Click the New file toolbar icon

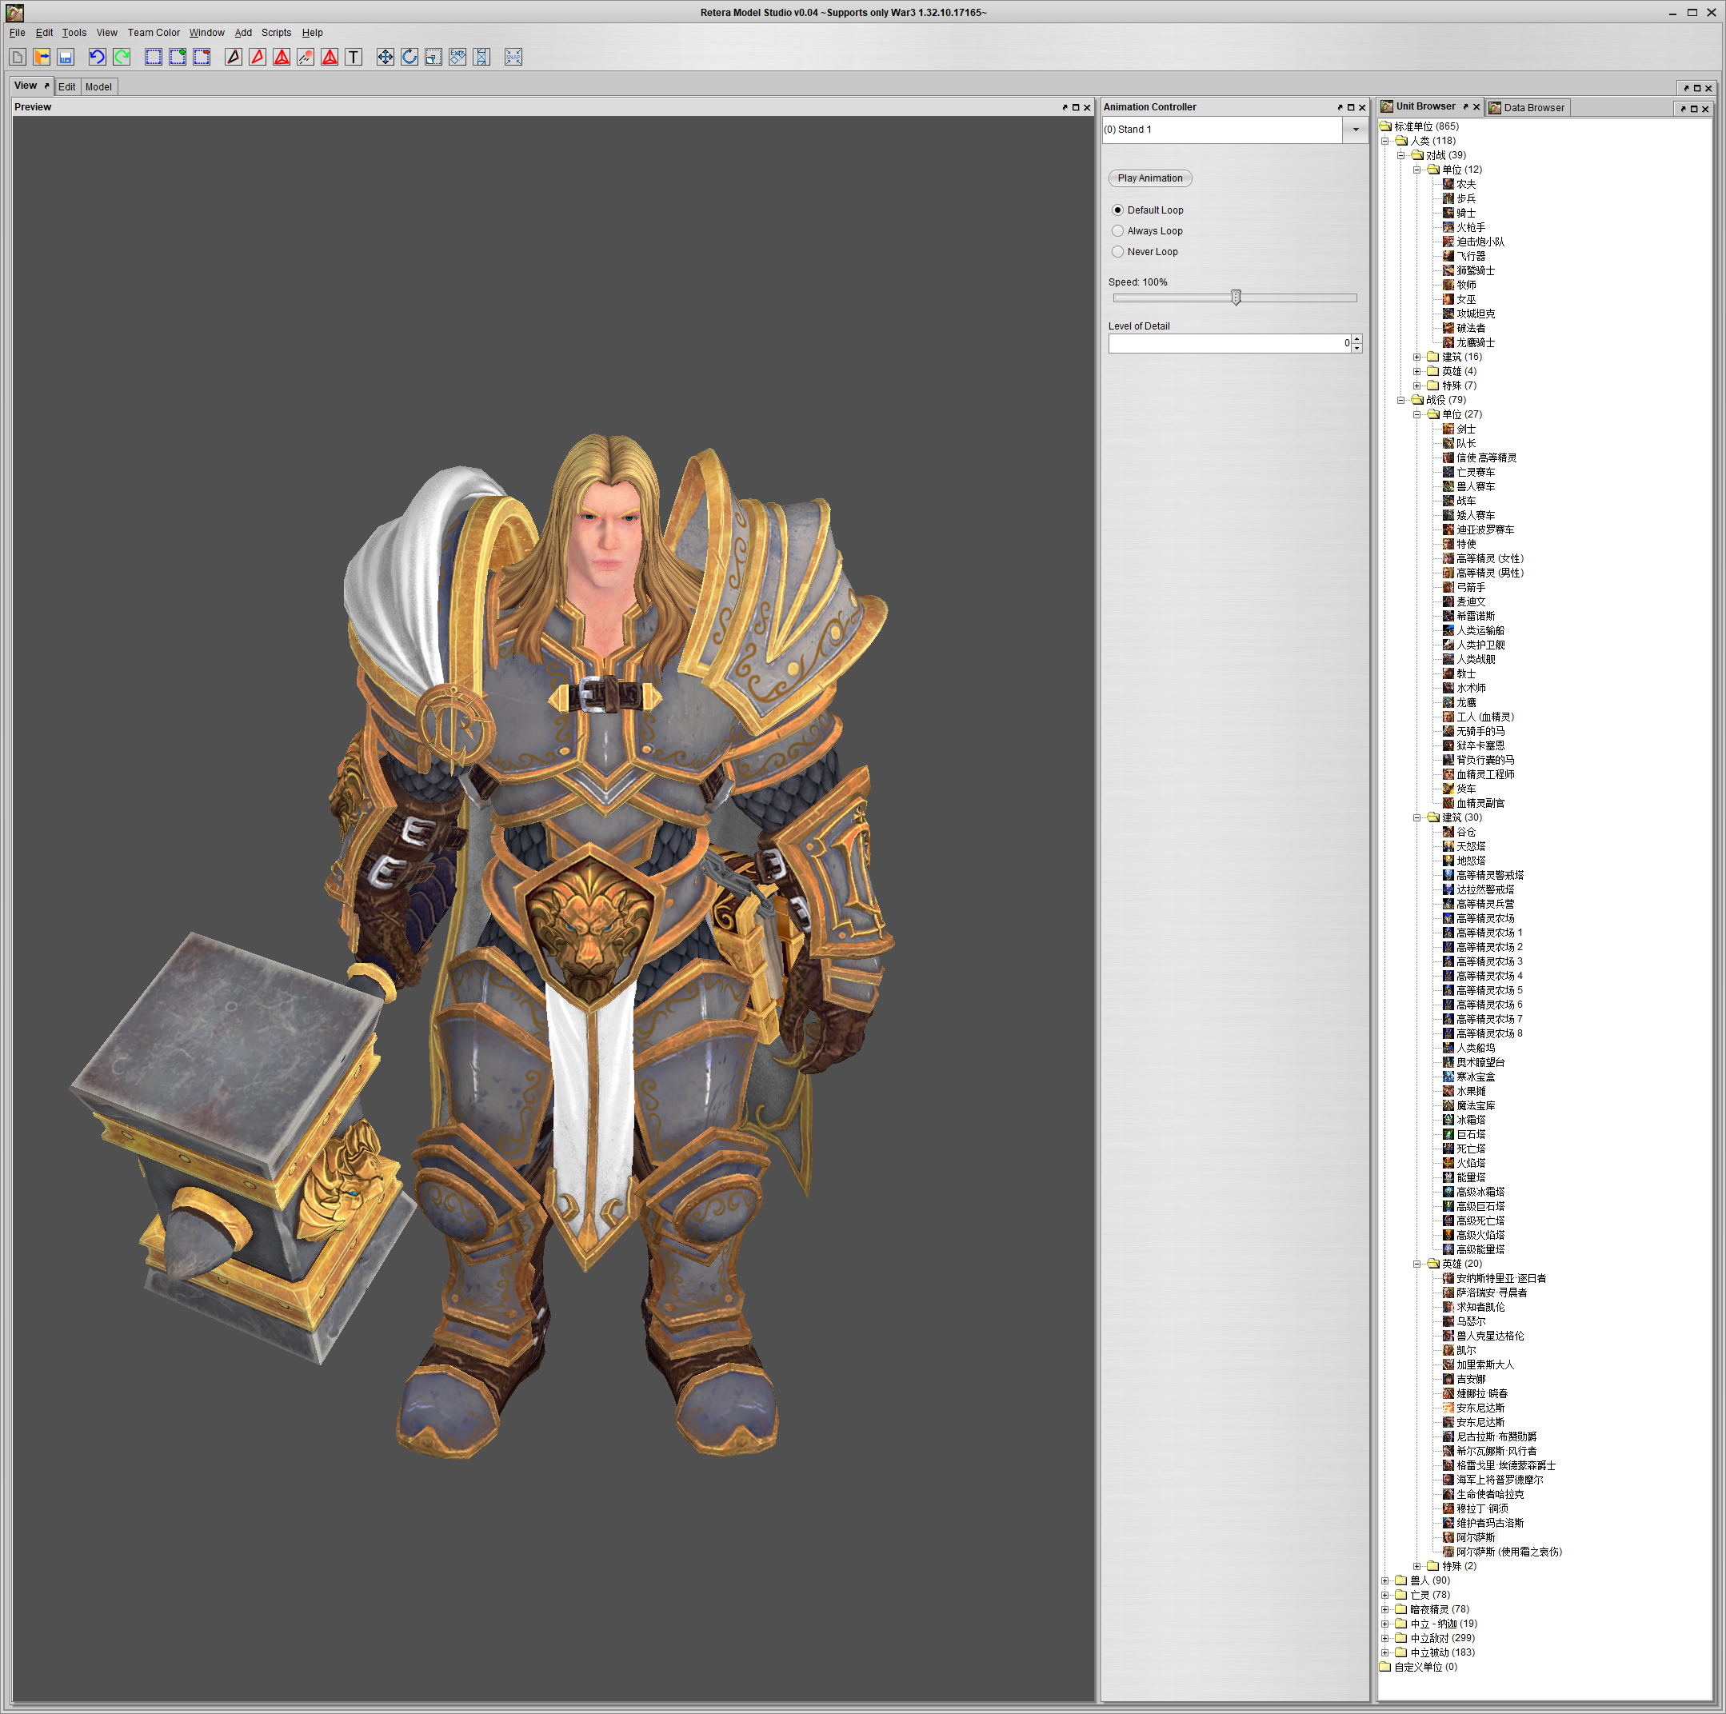(x=18, y=57)
